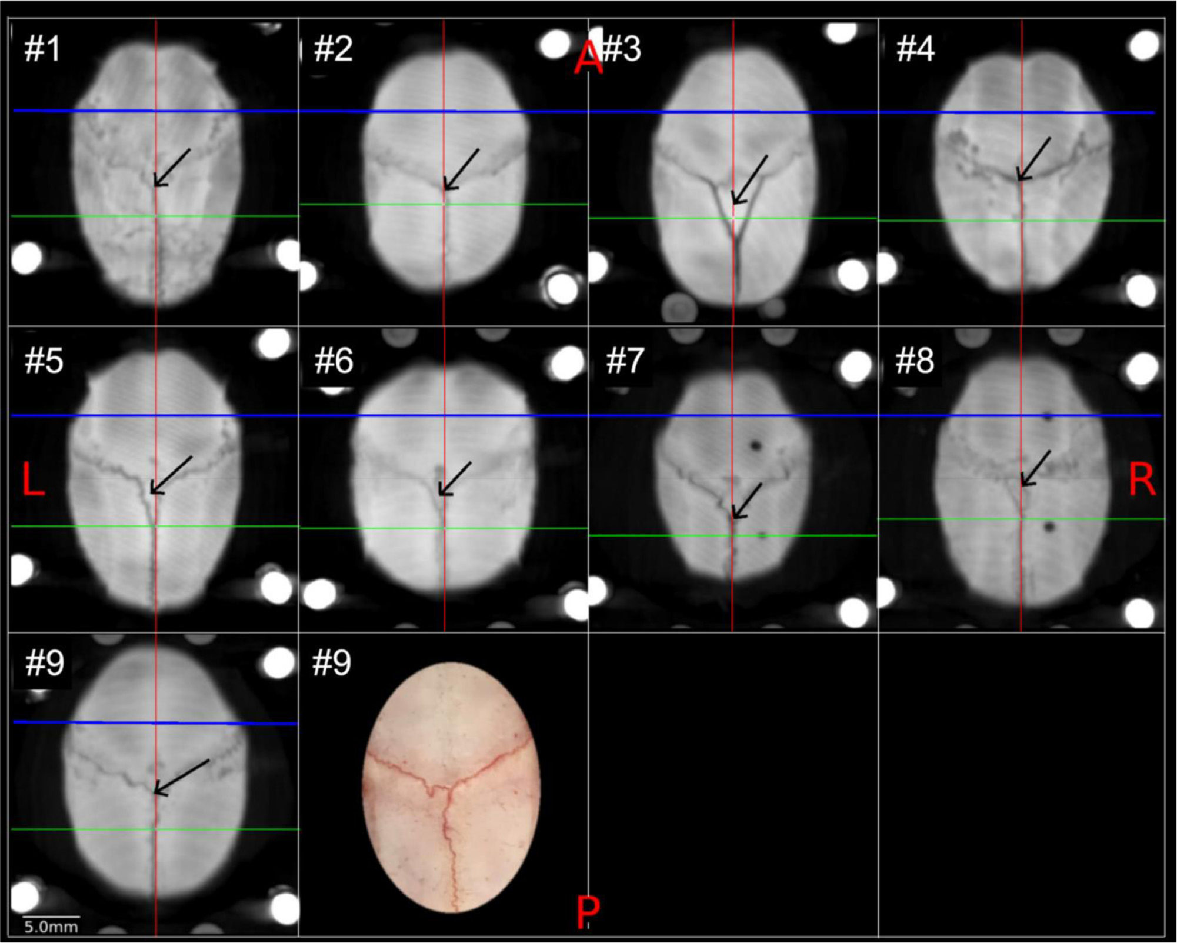Image resolution: width=1177 pixels, height=943 pixels.
Task: Select the #3 skull CT panel
Action: pos(733,172)
